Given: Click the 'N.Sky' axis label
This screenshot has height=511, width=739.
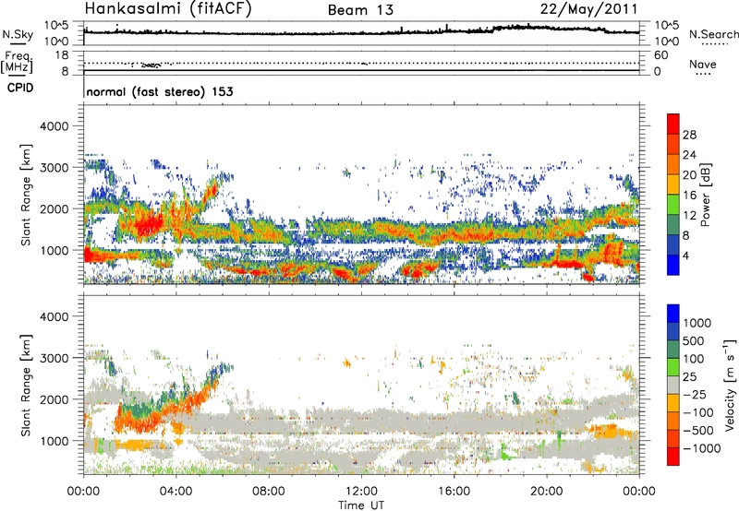Looking at the screenshot, I should [18, 34].
